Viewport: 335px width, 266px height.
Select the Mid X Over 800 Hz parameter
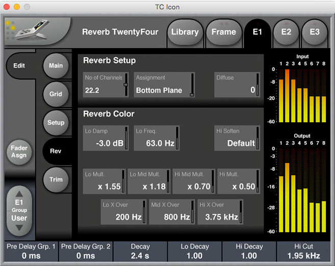coord(172,212)
